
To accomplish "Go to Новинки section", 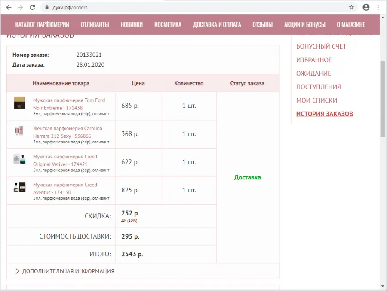I will coord(132,24).
